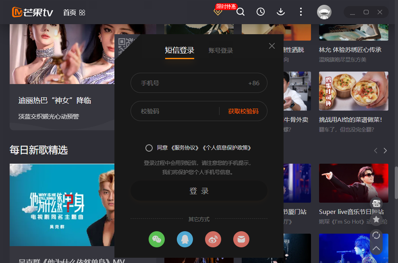Select the 短信登录 tab

point(179,50)
